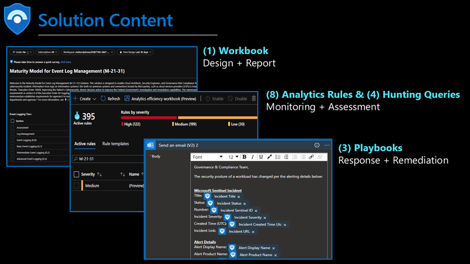Click the Disable button in analytics toolbar

[x=238, y=99]
